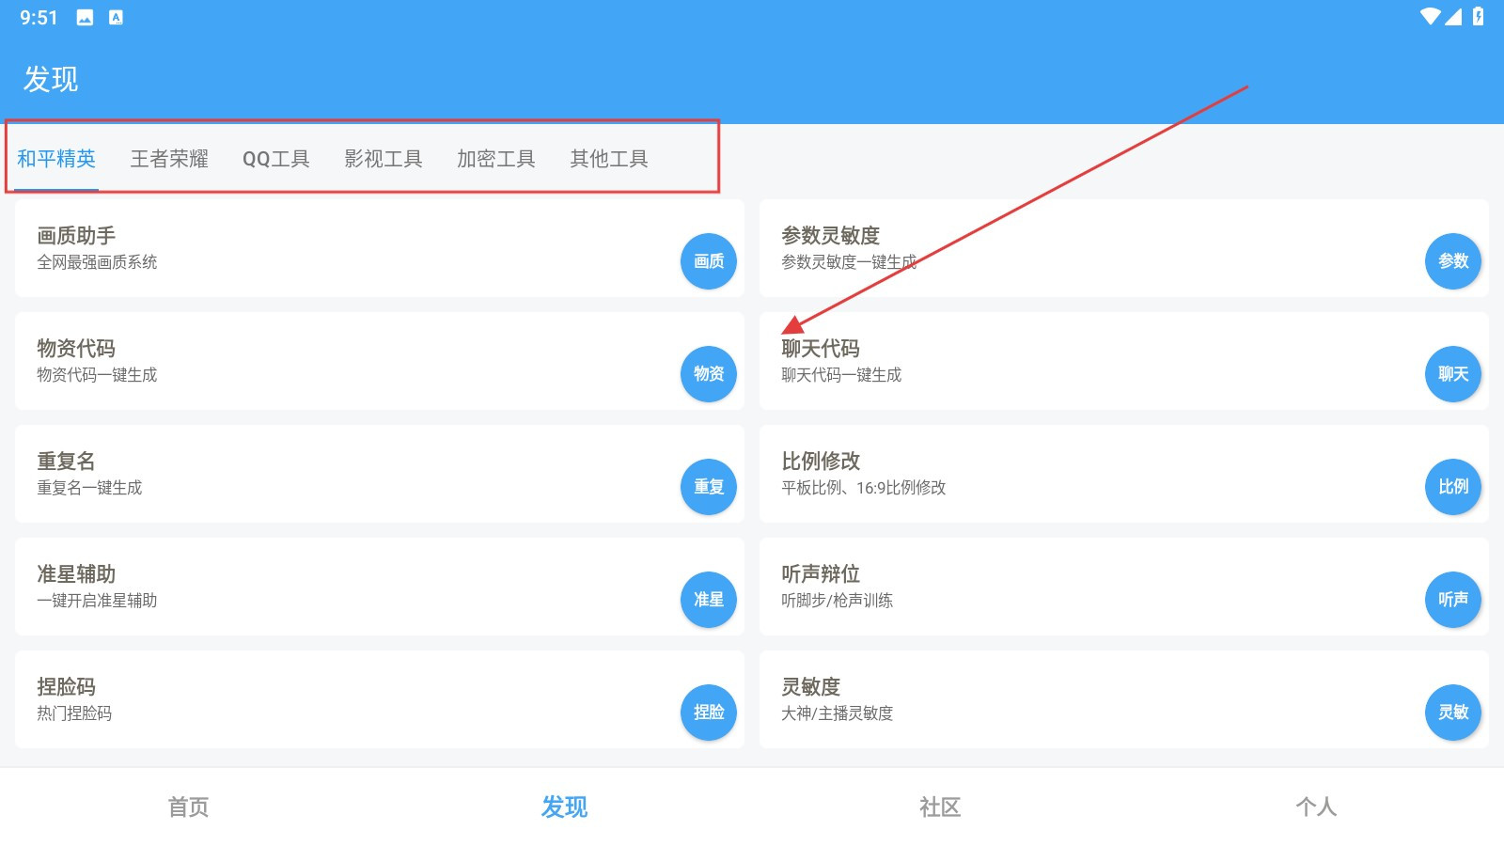Click the 准星 icon for 准星辅助
1504x846 pixels.
(x=708, y=600)
